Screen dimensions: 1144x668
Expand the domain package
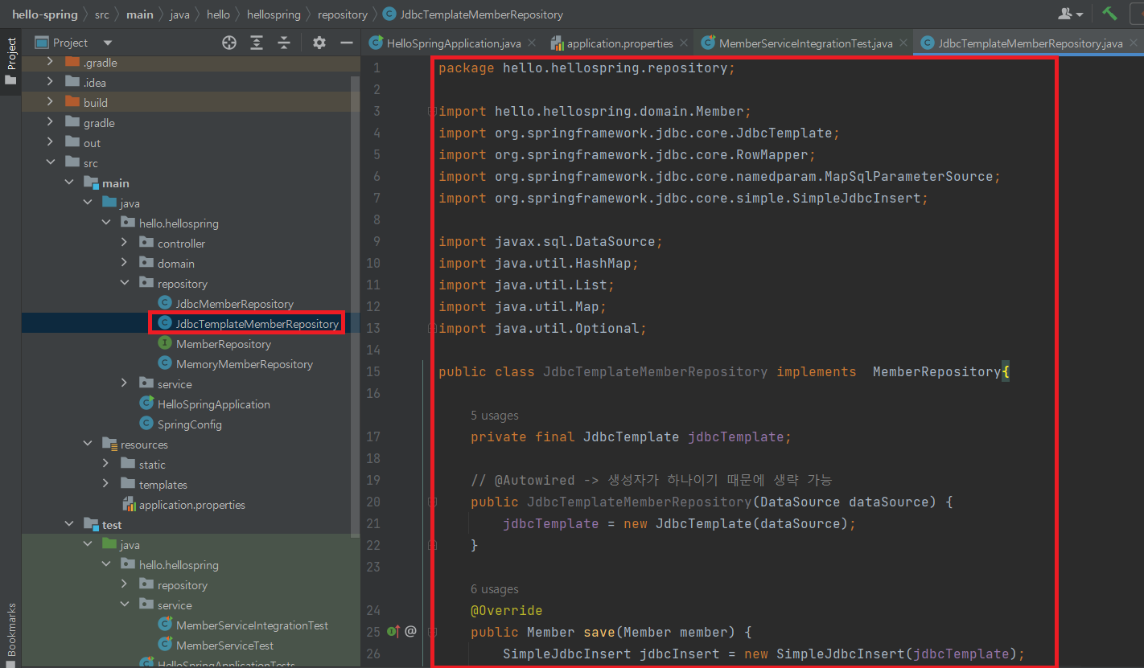[x=124, y=263]
